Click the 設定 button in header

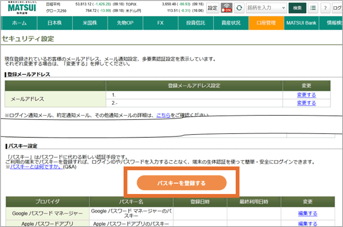pyautogui.click(x=213, y=8)
